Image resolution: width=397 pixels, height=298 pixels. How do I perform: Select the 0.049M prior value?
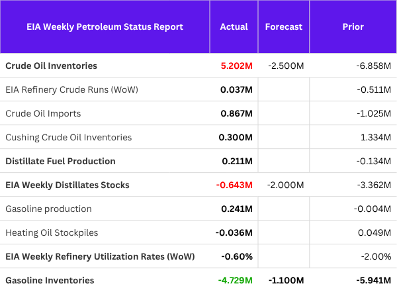coord(375,232)
